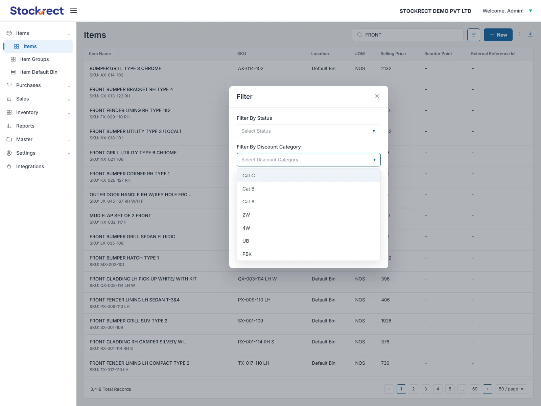Image resolution: width=541 pixels, height=406 pixels.
Task: Select the PBK discount category option
Action: [x=308, y=254]
